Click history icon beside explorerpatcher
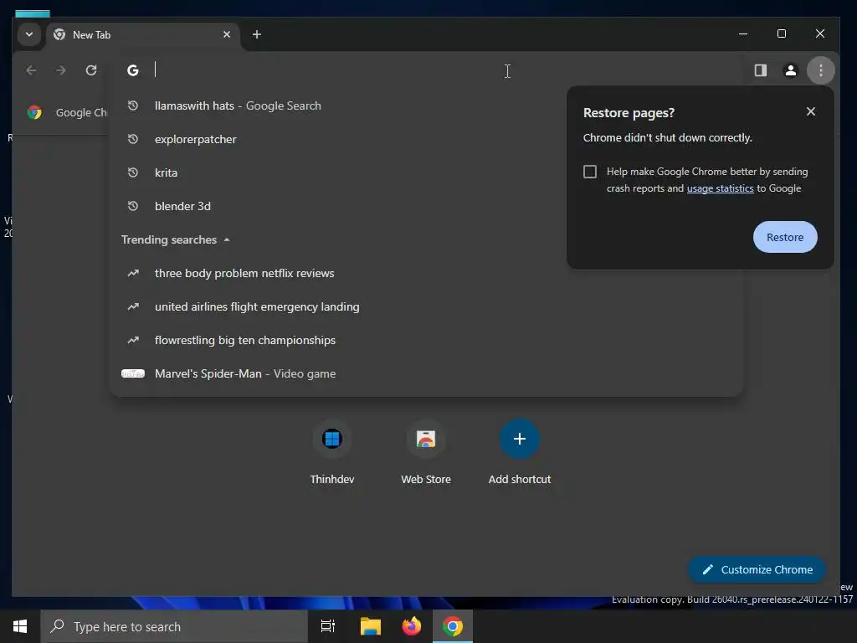Screen dimensions: 857x643 coord(133,139)
